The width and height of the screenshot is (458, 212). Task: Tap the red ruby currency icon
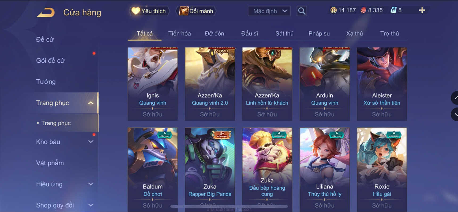click(363, 10)
